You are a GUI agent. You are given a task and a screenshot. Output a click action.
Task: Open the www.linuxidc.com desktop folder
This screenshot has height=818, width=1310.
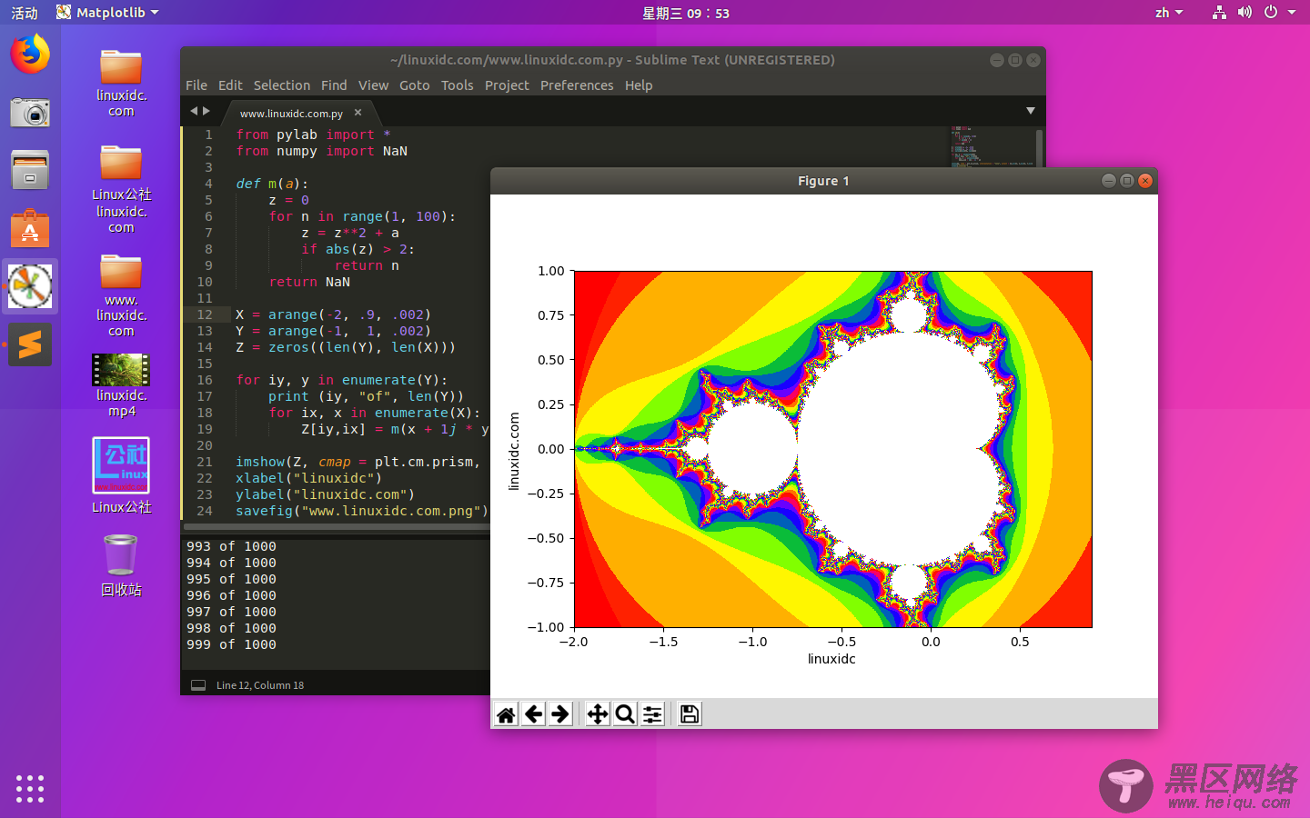(x=121, y=295)
